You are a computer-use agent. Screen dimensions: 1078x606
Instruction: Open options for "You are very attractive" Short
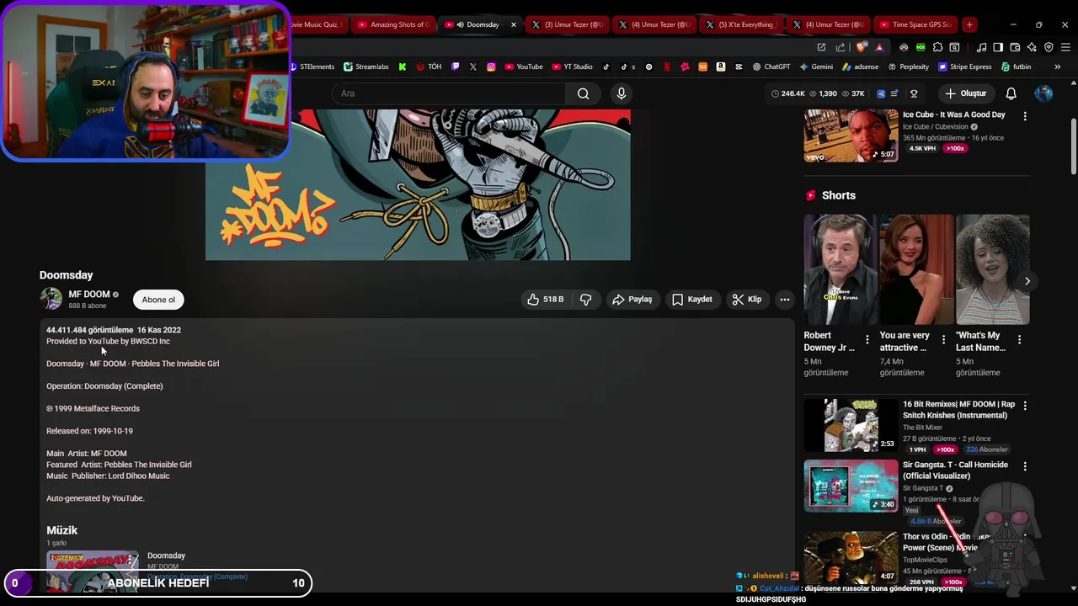coord(943,340)
